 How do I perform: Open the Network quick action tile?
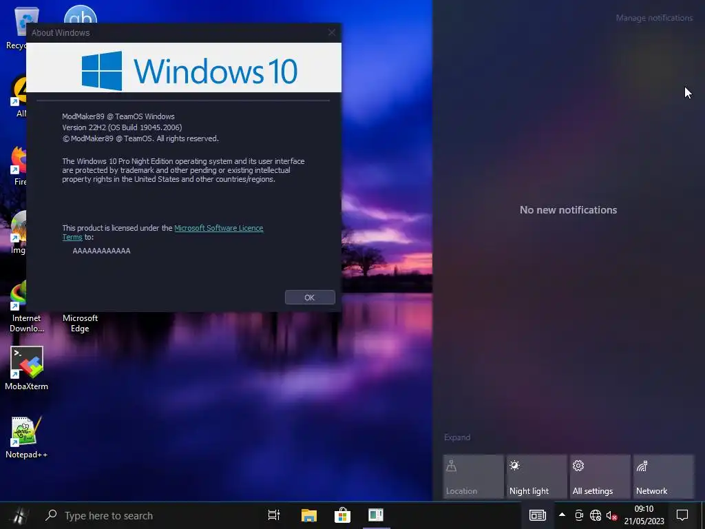(x=664, y=477)
